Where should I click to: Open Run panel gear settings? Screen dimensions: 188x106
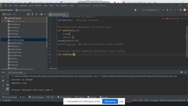pyautogui.click(x=182, y=72)
